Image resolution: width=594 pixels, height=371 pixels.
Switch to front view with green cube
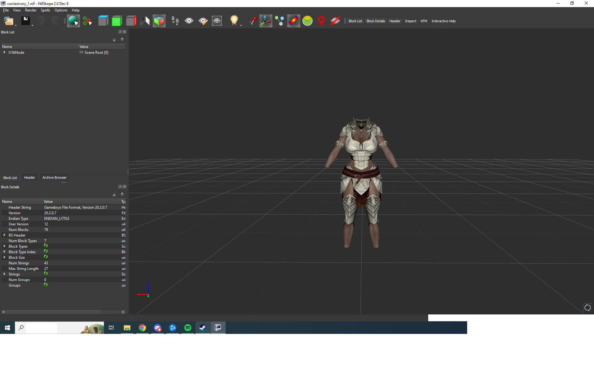(117, 21)
